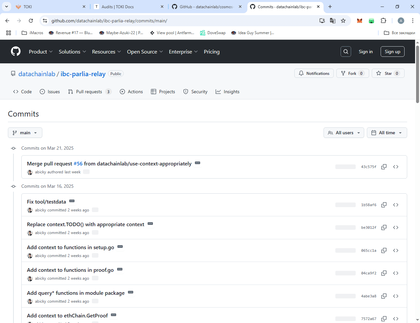420x323 pixels.
Task: Open the GitHub homepage logo
Action: (x=16, y=52)
